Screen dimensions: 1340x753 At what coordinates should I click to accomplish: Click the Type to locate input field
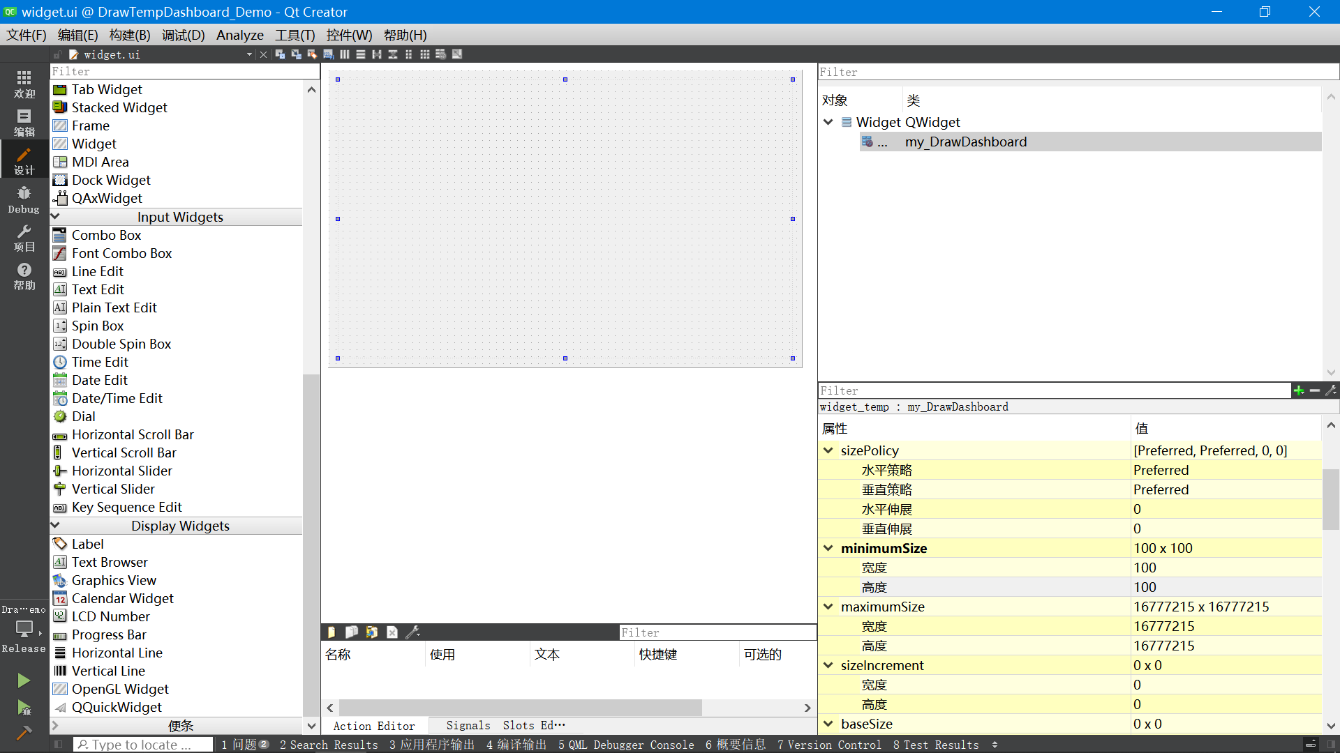(143, 745)
